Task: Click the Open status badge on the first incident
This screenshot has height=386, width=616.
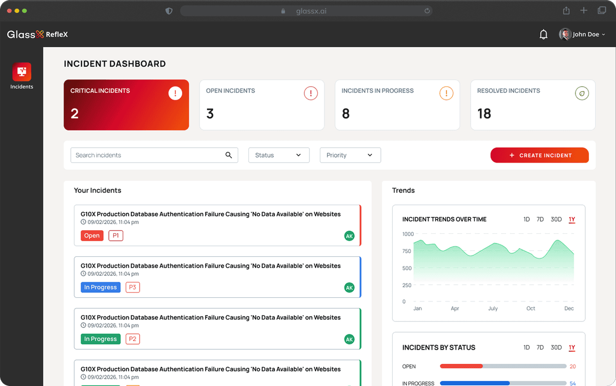Action: pos(91,235)
